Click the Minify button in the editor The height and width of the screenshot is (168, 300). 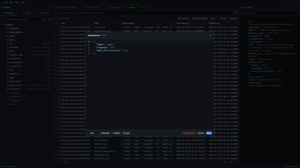116,133
